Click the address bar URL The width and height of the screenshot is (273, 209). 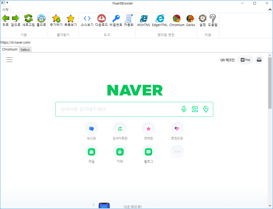[x=16, y=43]
